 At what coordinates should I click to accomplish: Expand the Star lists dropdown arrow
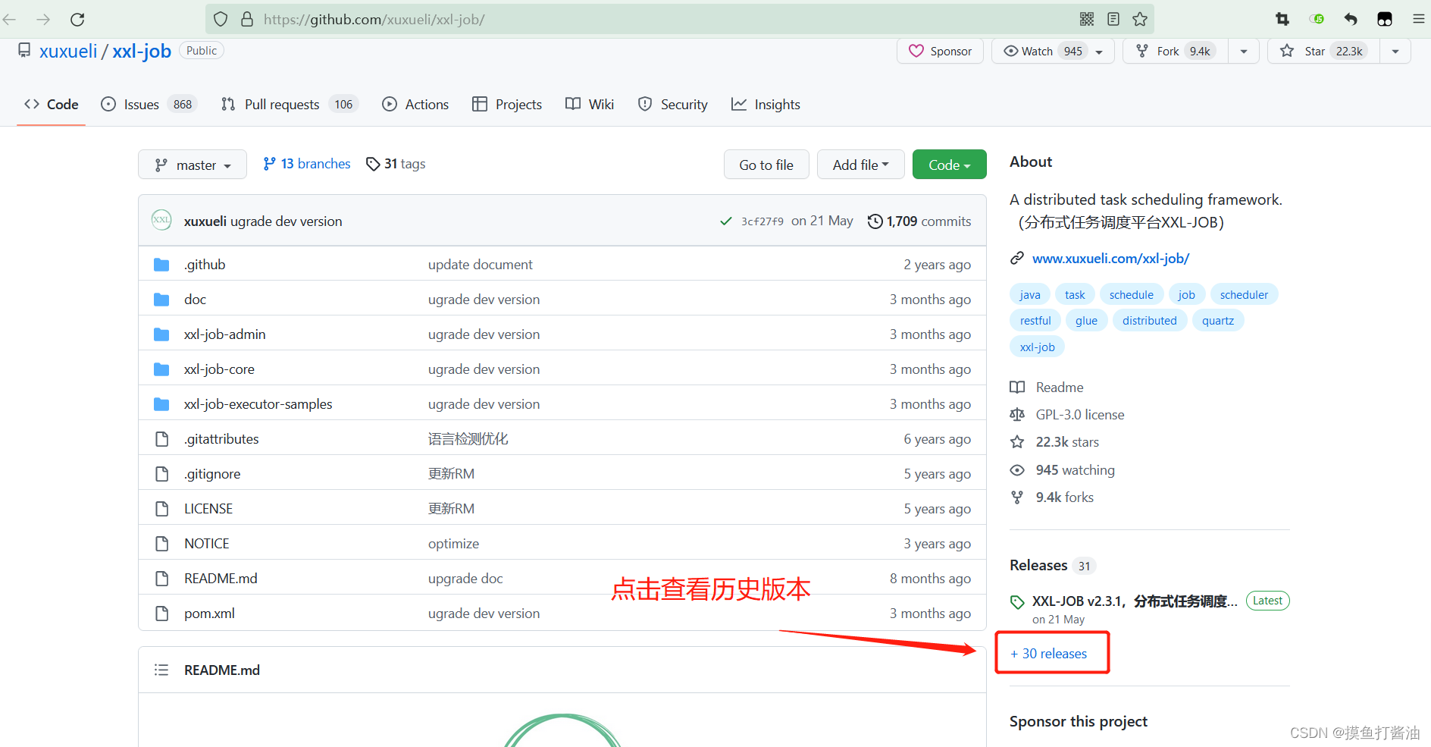pyautogui.click(x=1395, y=52)
